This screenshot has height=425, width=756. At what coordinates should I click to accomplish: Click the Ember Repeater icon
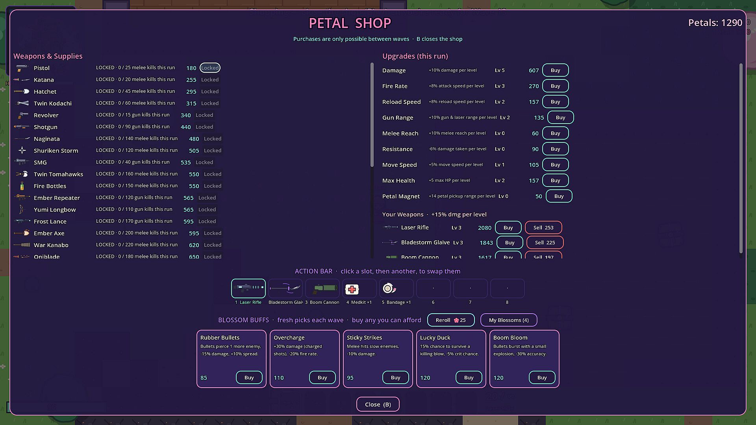22,198
